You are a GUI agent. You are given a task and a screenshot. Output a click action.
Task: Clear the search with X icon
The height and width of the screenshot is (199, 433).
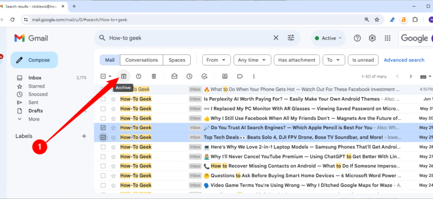click(x=276, y=38)
